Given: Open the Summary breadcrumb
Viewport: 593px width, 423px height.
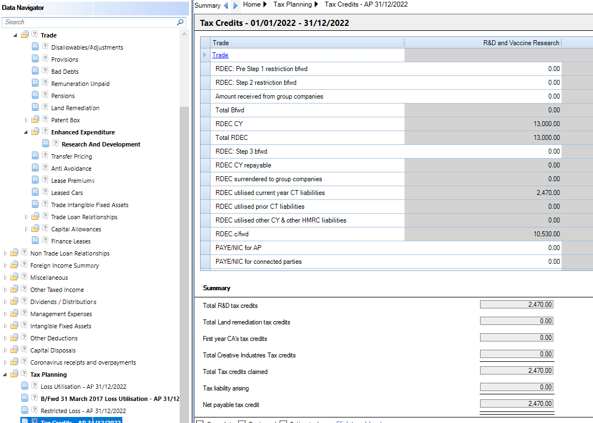Looking at the screenshot, I should 207,6.
